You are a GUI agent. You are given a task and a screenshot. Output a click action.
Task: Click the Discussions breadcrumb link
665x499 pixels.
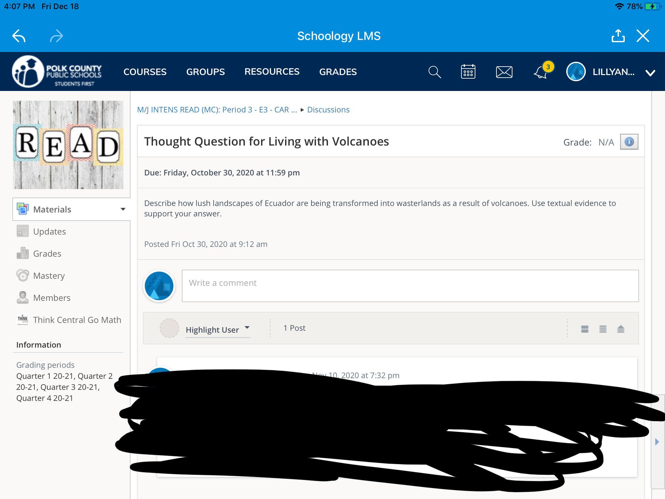pyautogui.click(x=328, y=110)
